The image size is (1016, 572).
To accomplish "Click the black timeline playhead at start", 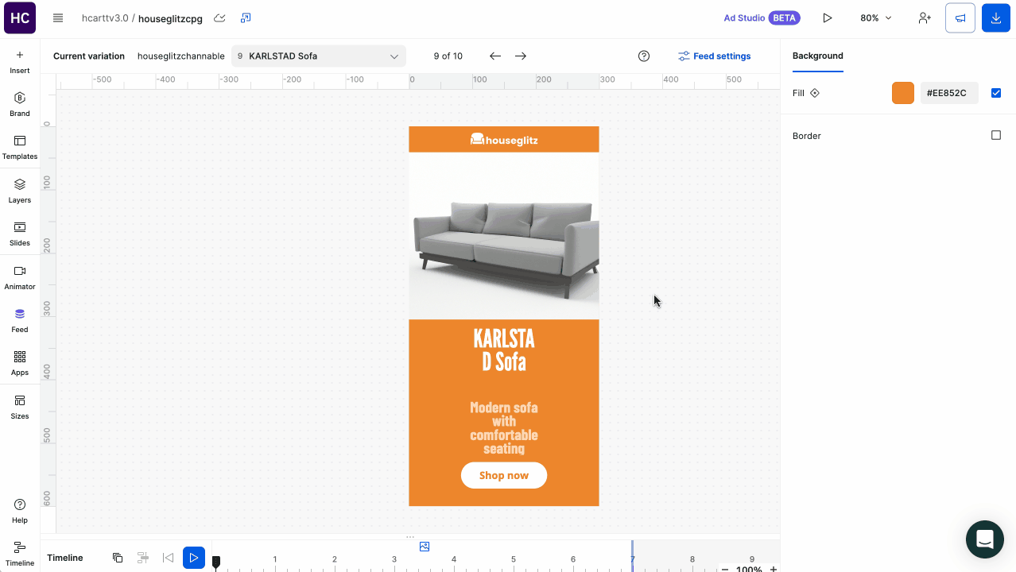I will (x=216, y=562).
